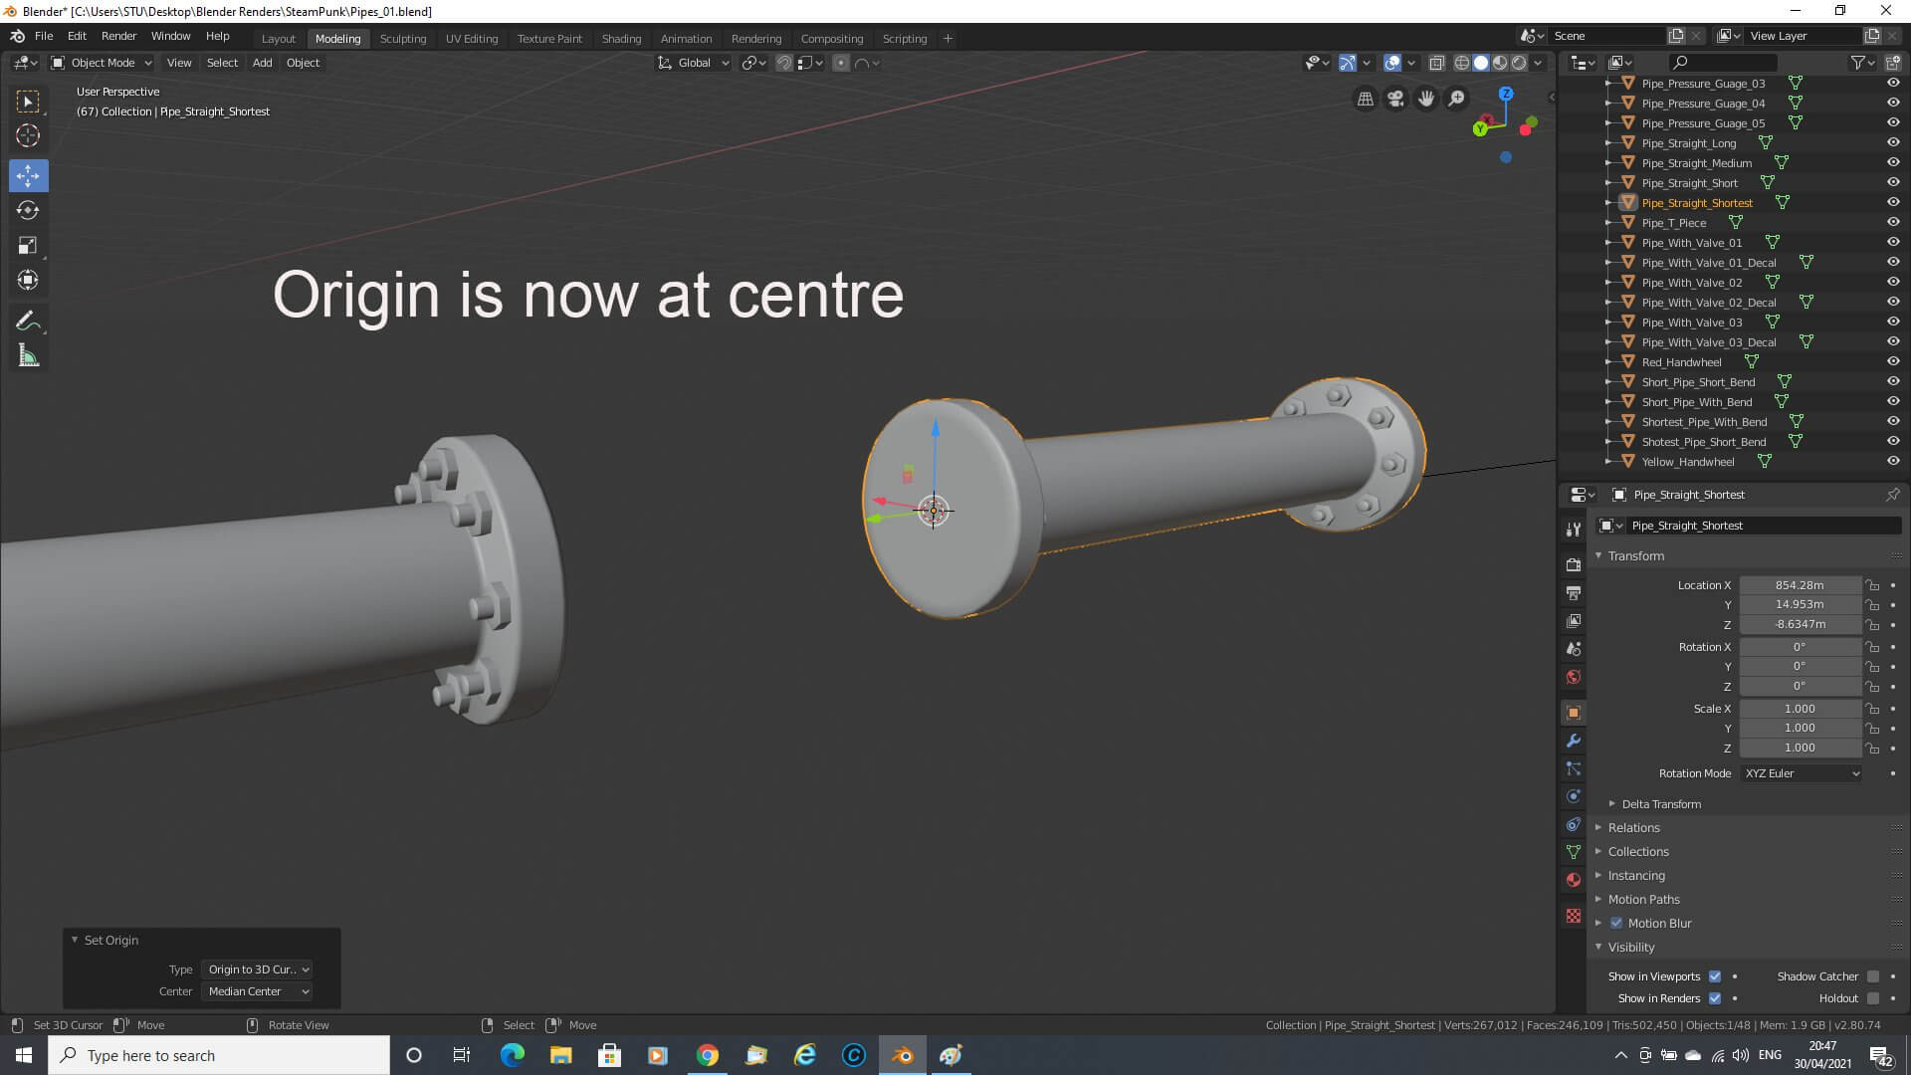Toggle camera view in viewport

(1395, 99)
